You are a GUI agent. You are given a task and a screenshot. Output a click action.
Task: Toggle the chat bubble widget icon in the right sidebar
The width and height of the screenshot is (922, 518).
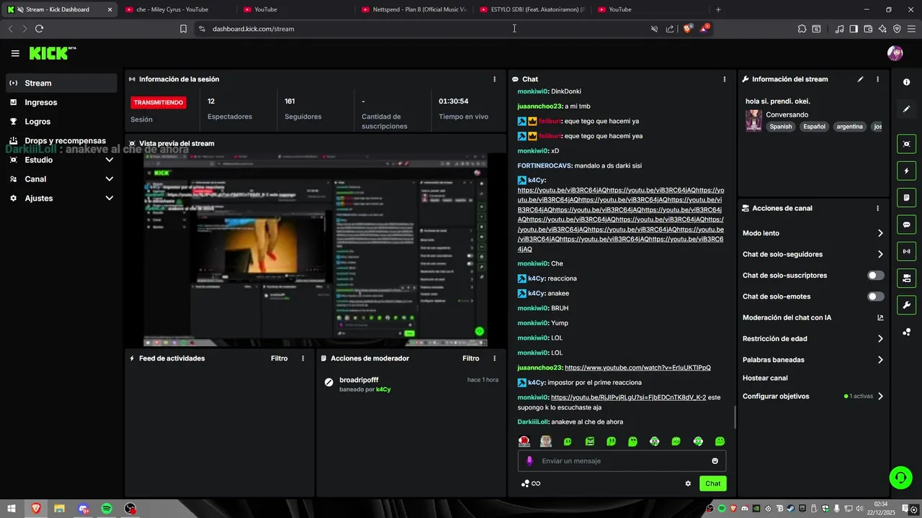click(x=906, y=224)
